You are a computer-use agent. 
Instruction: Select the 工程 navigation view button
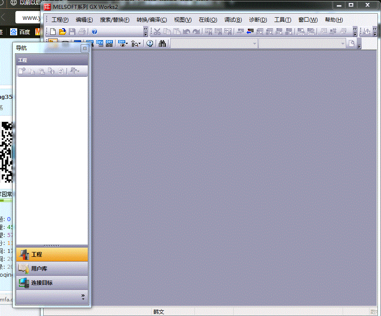point(52,255)
